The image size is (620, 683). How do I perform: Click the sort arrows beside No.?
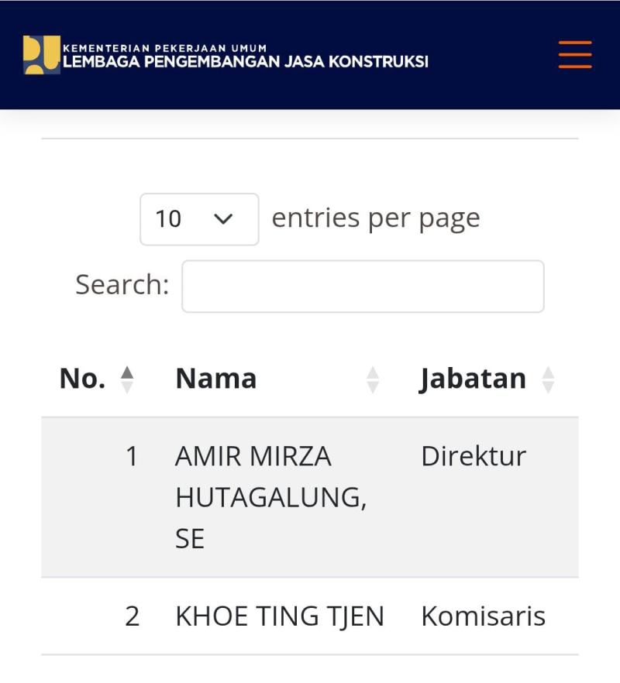(x=127, y=379)
